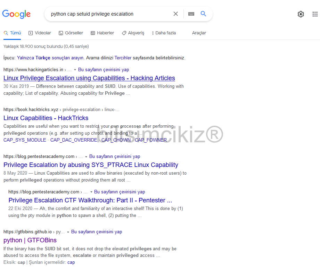
Task: Open 'Privilege Escalation CTF Walkthrough: Part II' result
Action: click(90, 200)
